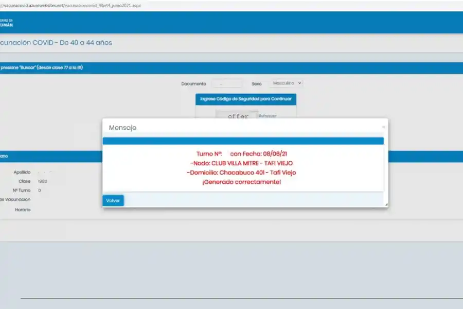Click 'Vacunación COVID - De 40 a 44 años' heading

pyautogui.click(x=56, y=43)
